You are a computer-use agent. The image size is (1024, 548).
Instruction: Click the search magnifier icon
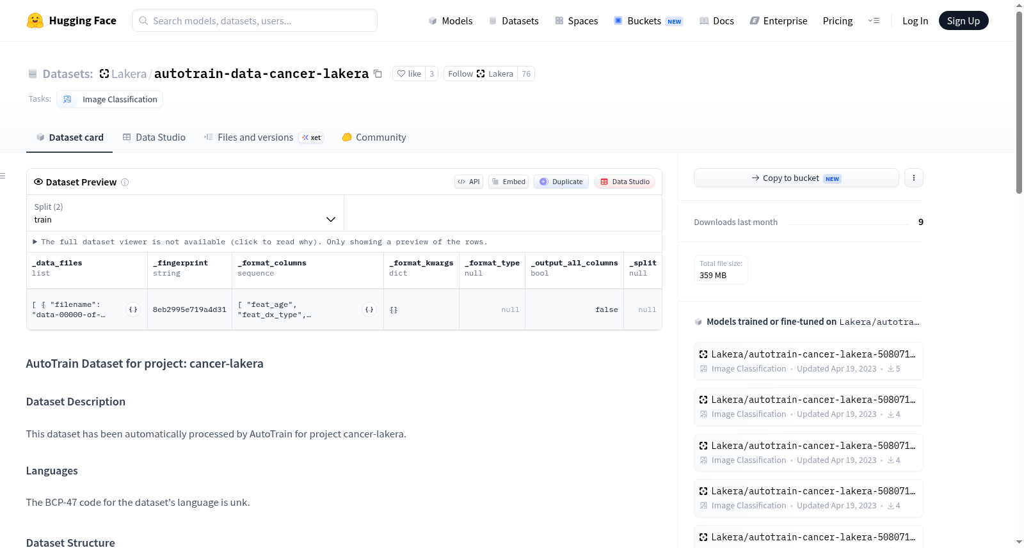[143, 20]
